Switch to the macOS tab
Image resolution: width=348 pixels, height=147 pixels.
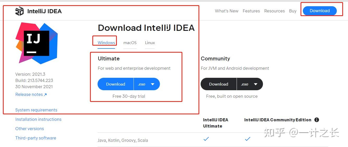click(130, 43)
